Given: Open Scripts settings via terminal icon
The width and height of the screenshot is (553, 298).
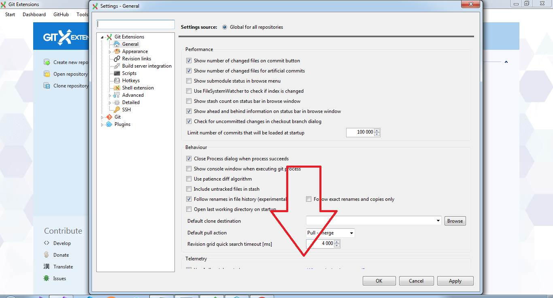Looking at the screenshot, I should coord(117,73).
